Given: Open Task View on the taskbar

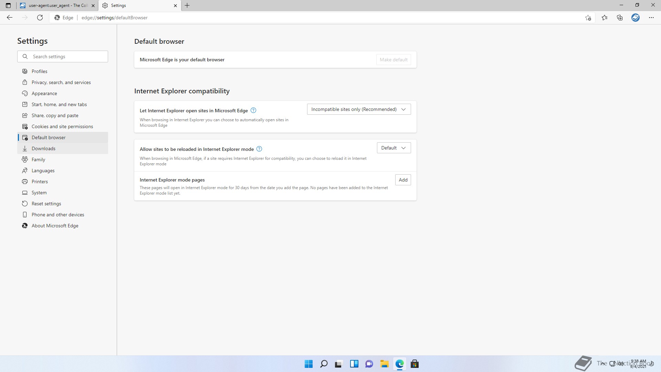Looking at the screenshot, I should pyautogui.click(x=339, y=364).
